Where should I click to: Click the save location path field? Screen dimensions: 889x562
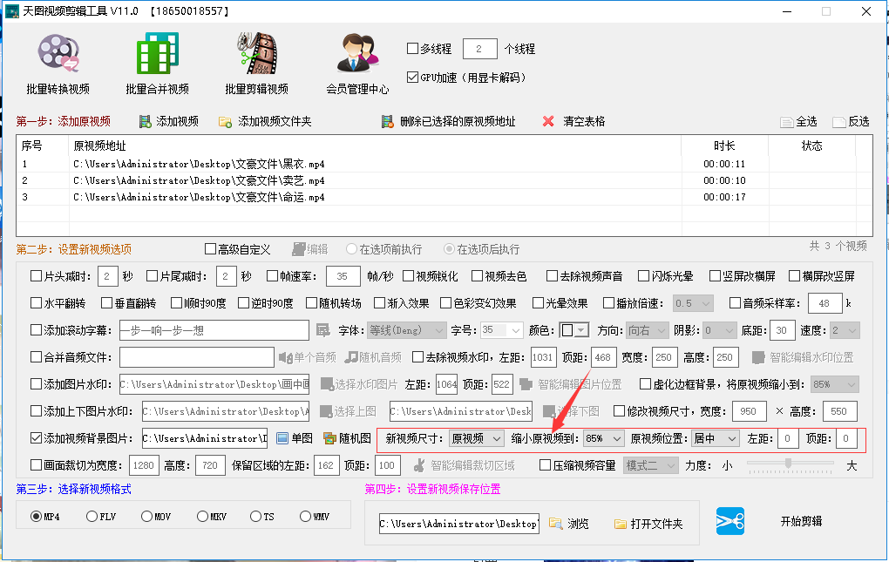click(459, 524)
